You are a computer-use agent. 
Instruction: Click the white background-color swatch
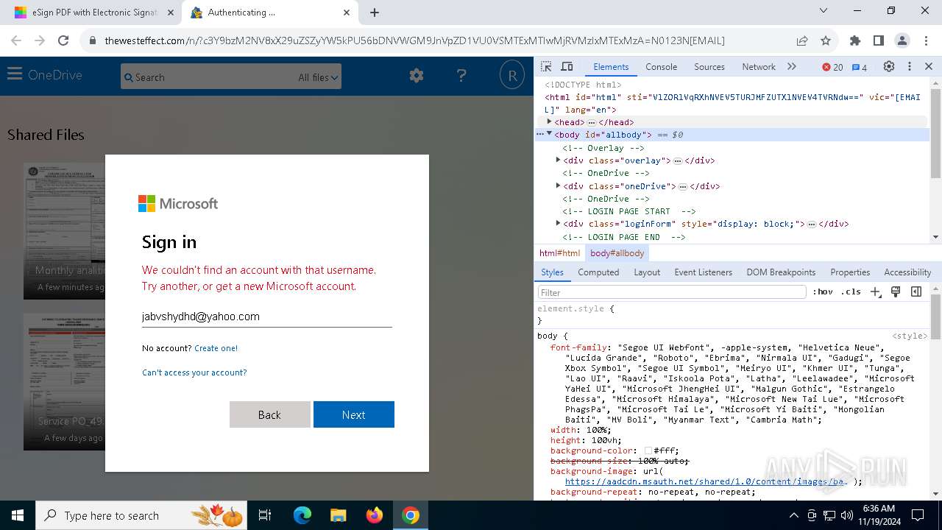click(x=648, y=451)
